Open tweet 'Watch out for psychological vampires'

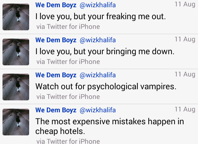(x=106, y=87)
